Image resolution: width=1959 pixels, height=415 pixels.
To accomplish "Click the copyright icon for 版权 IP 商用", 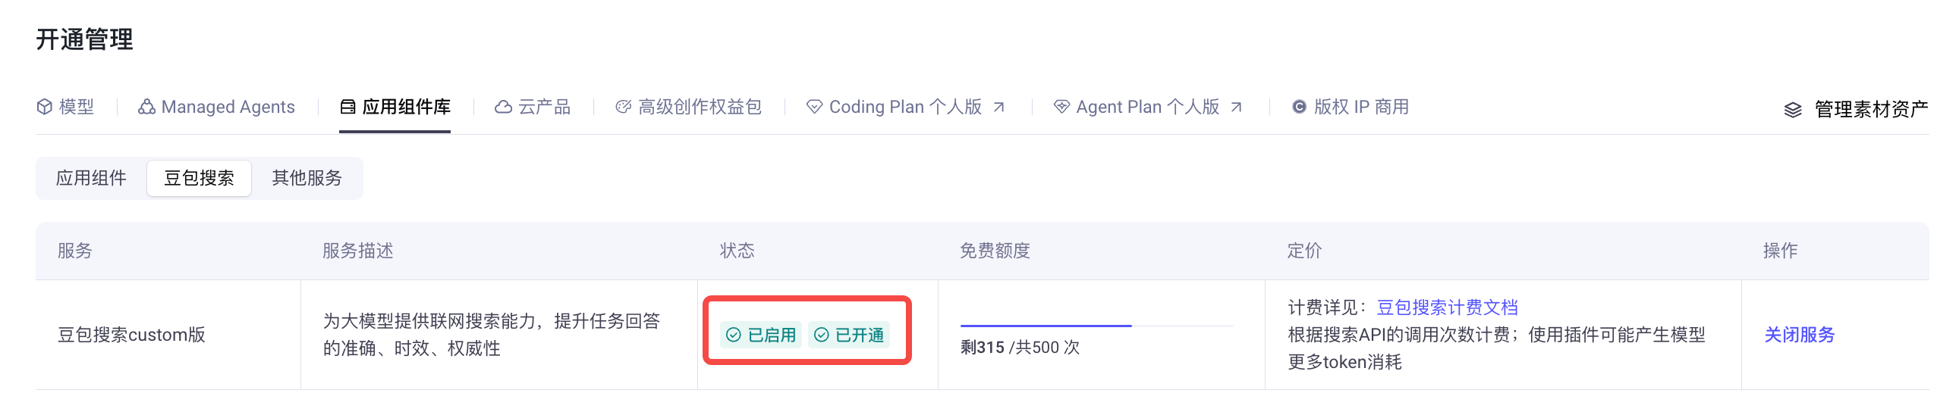I will pyautogui.click(x=1299, y=107).
